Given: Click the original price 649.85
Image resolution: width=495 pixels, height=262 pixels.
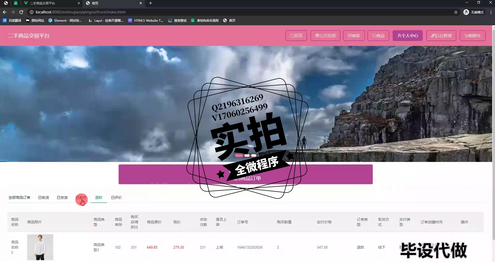Looking at the screenshot, I should tap(152, 247).
